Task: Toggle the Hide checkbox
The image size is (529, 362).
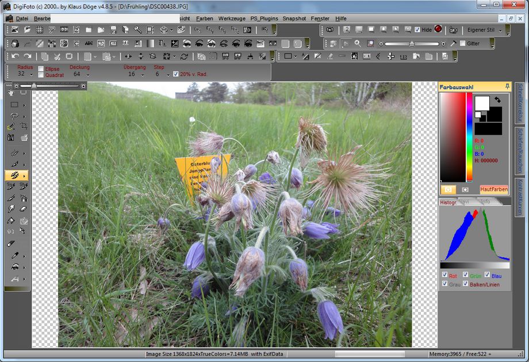Action: tap(417, 30)
